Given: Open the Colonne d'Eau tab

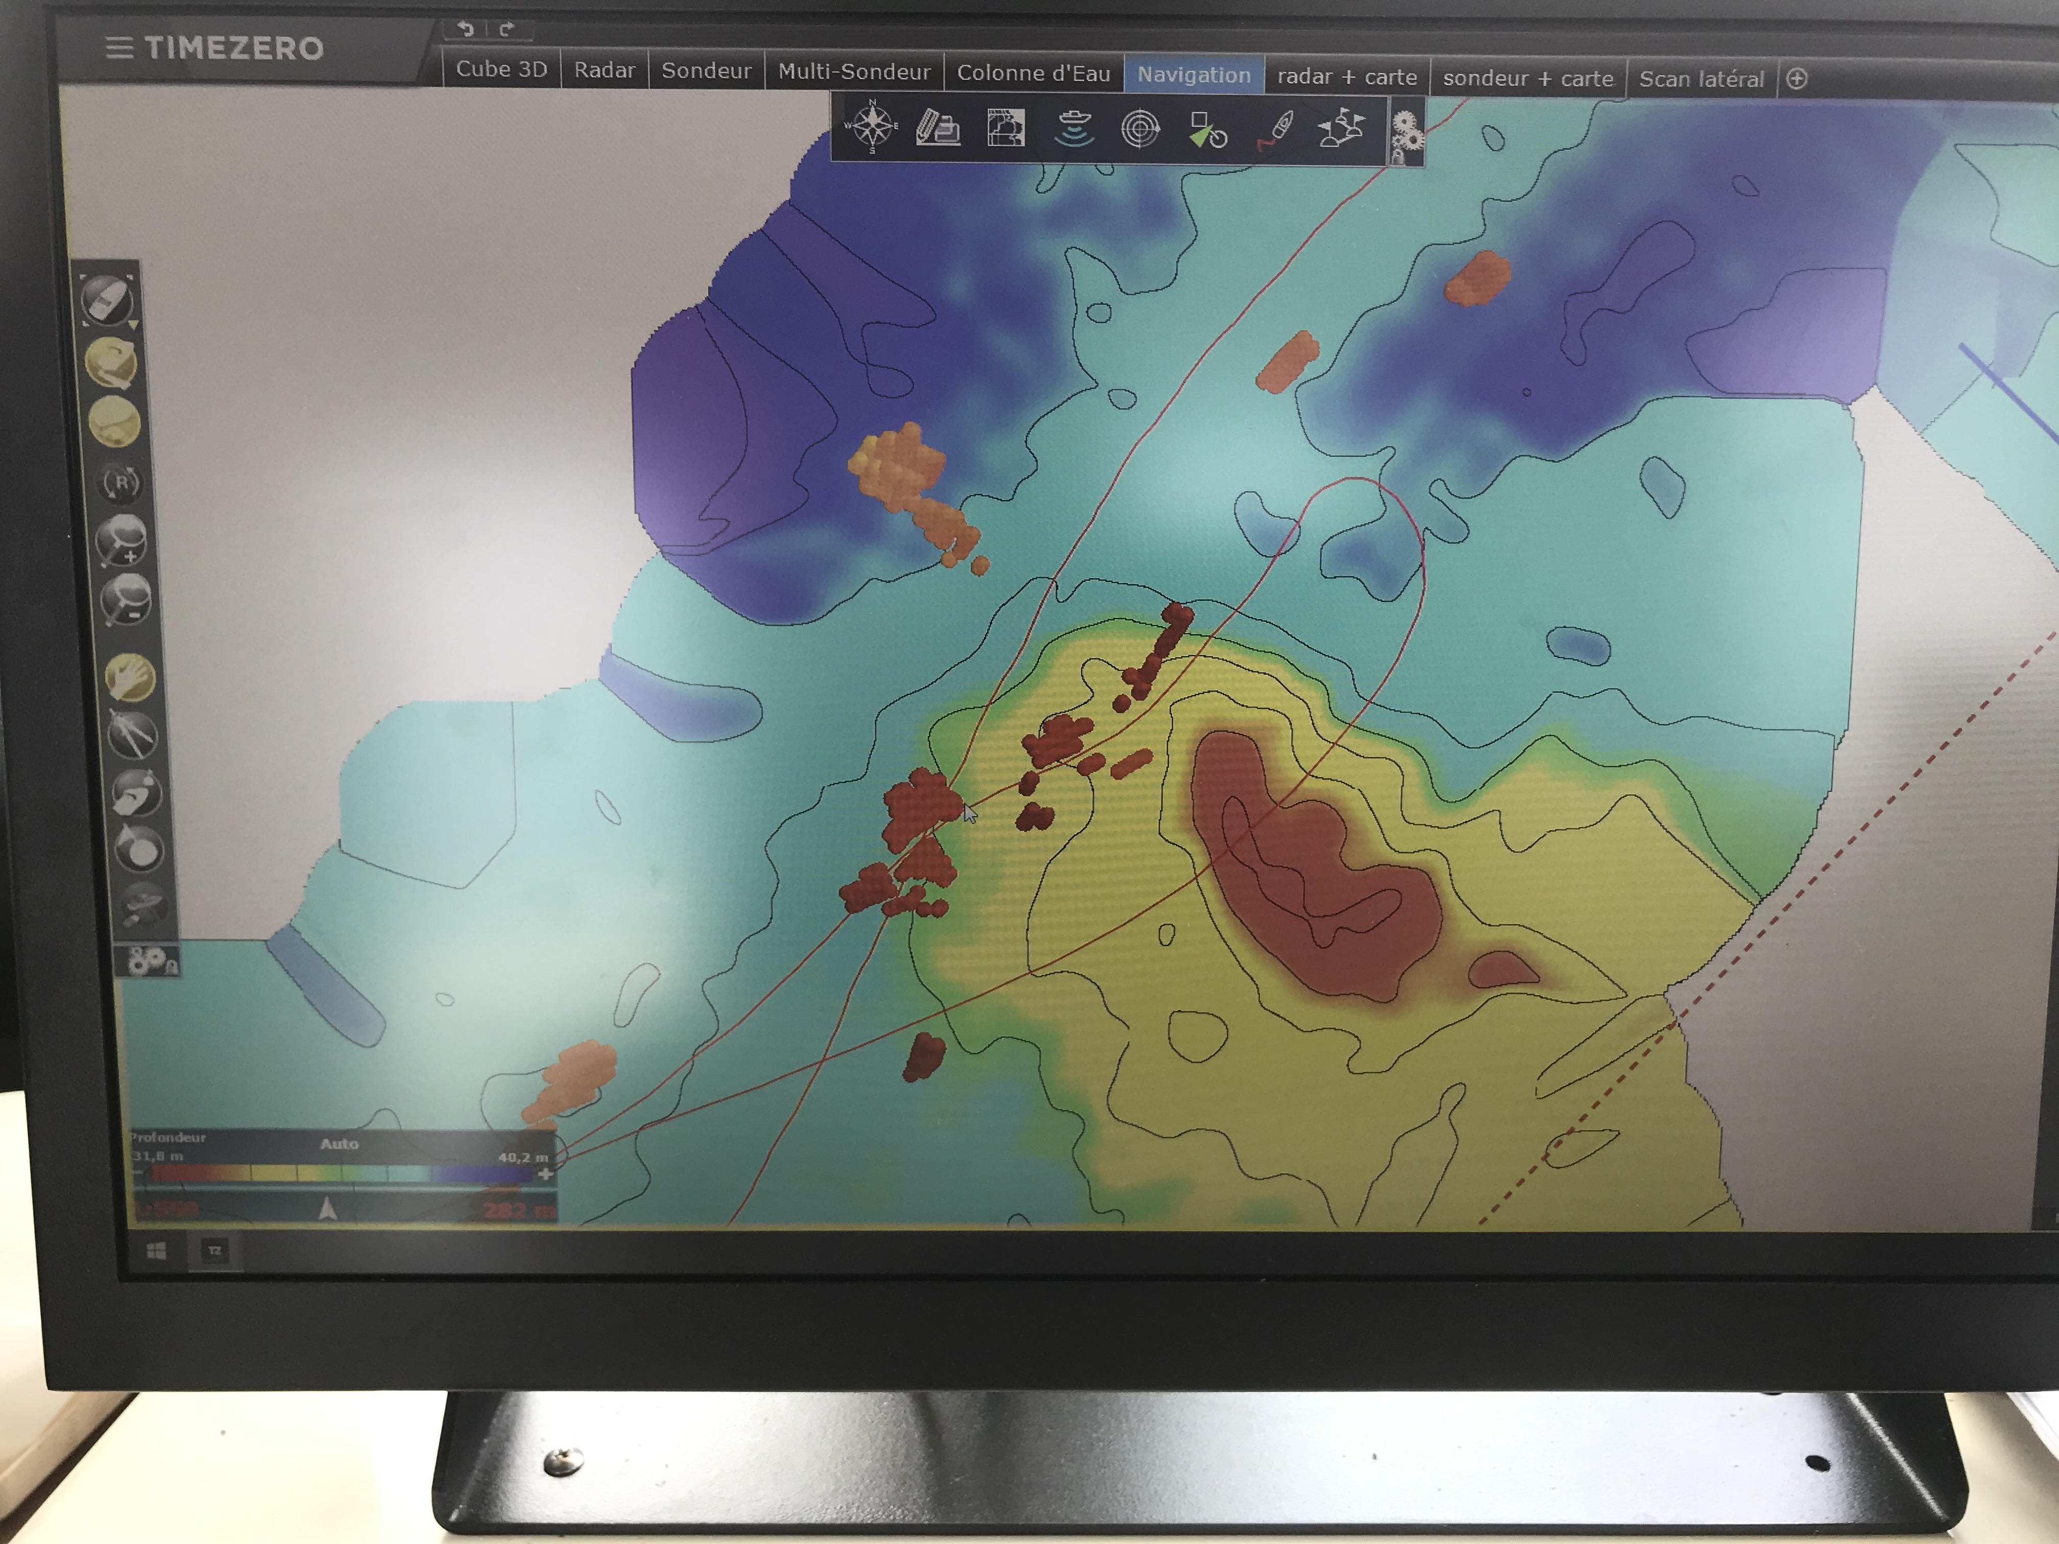Looking at the screenshot, I should (x=1033, y=74).
